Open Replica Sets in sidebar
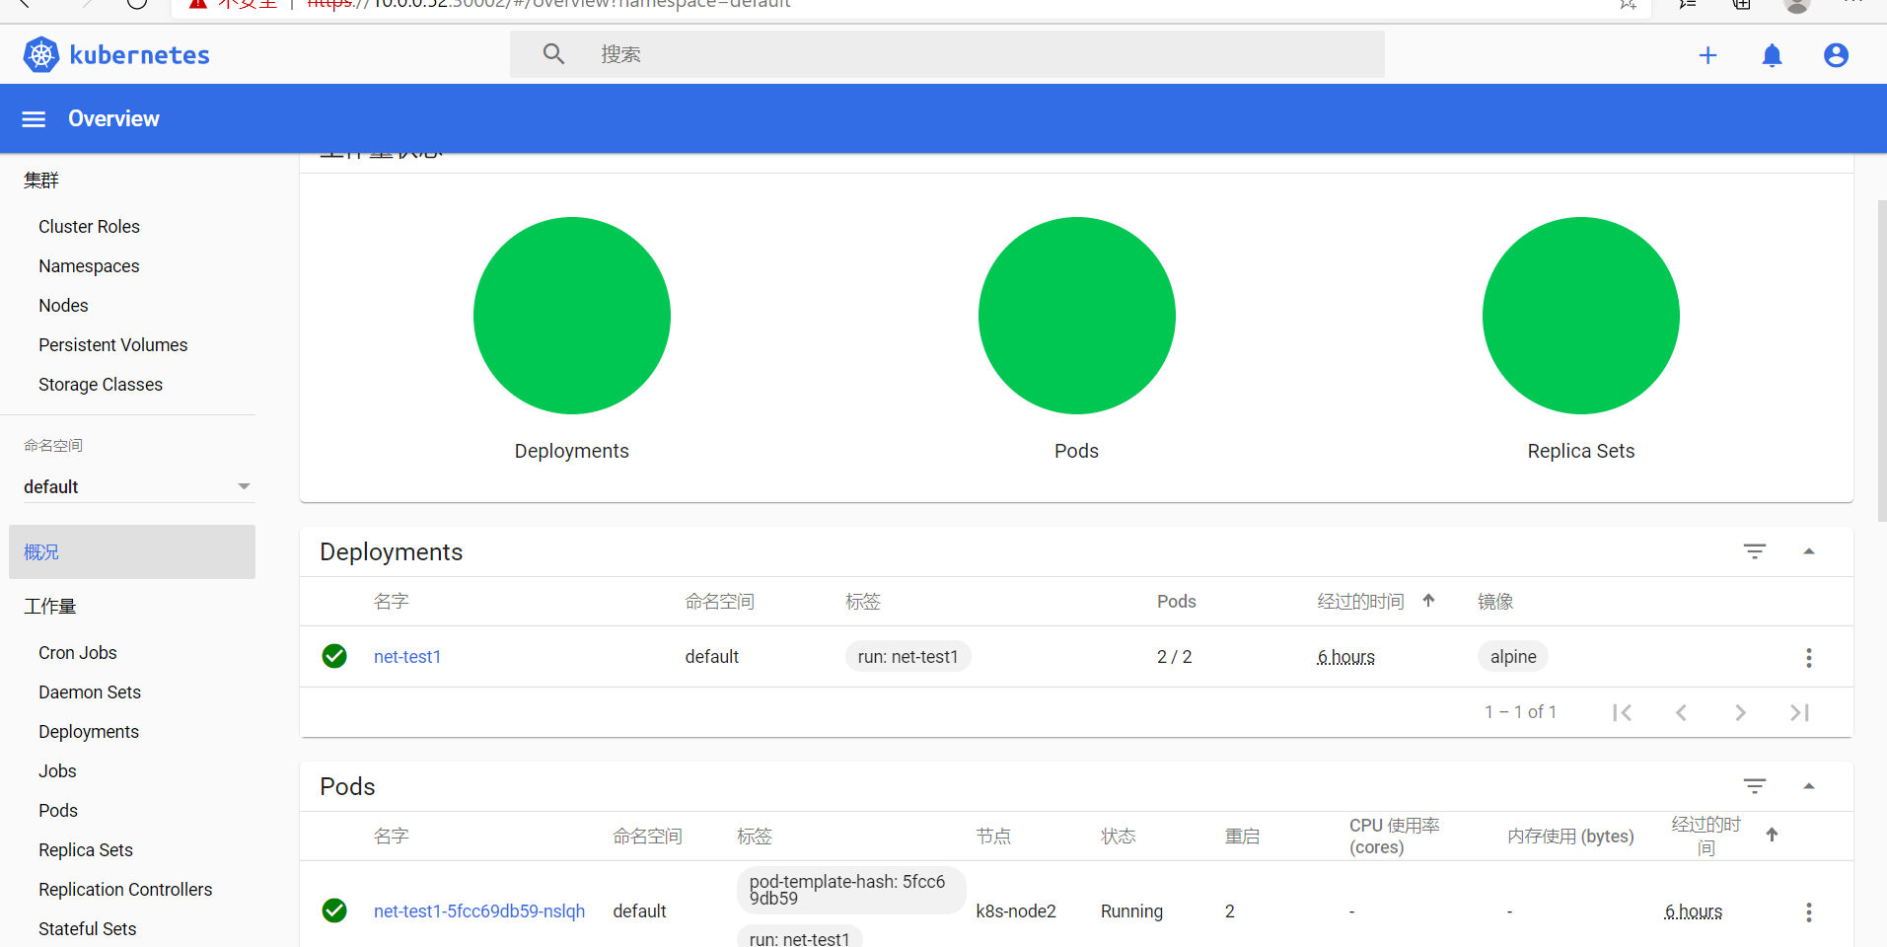 (x=86, y=850)
